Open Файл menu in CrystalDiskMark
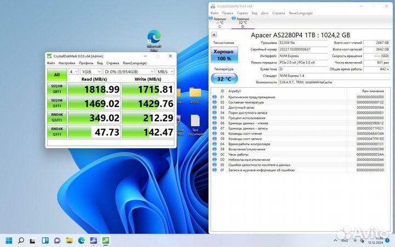This screenshot has width=395, height=247. [x=51, y=63]
